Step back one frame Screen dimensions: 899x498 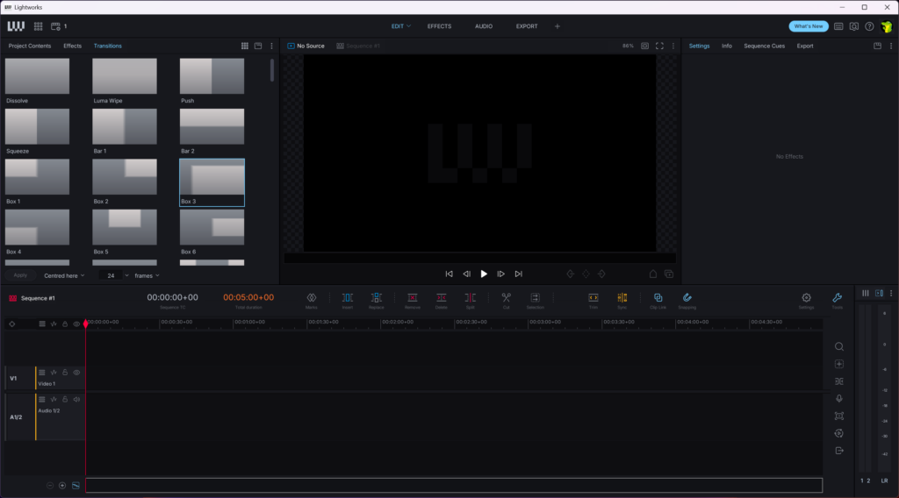tap(467, 274)
